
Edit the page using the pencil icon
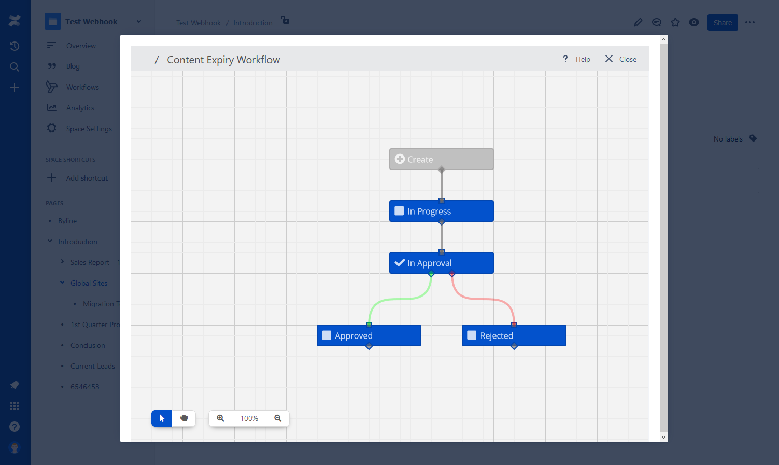(638, 22)
